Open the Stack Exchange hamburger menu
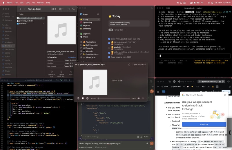Image resolution: width=232 pixels, height=150 pixels. [x=158, y=92]
